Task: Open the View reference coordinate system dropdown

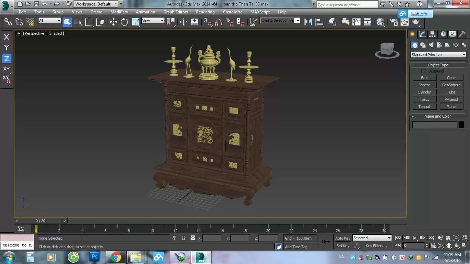Action: pyautogui.click(x=152, y=21)
